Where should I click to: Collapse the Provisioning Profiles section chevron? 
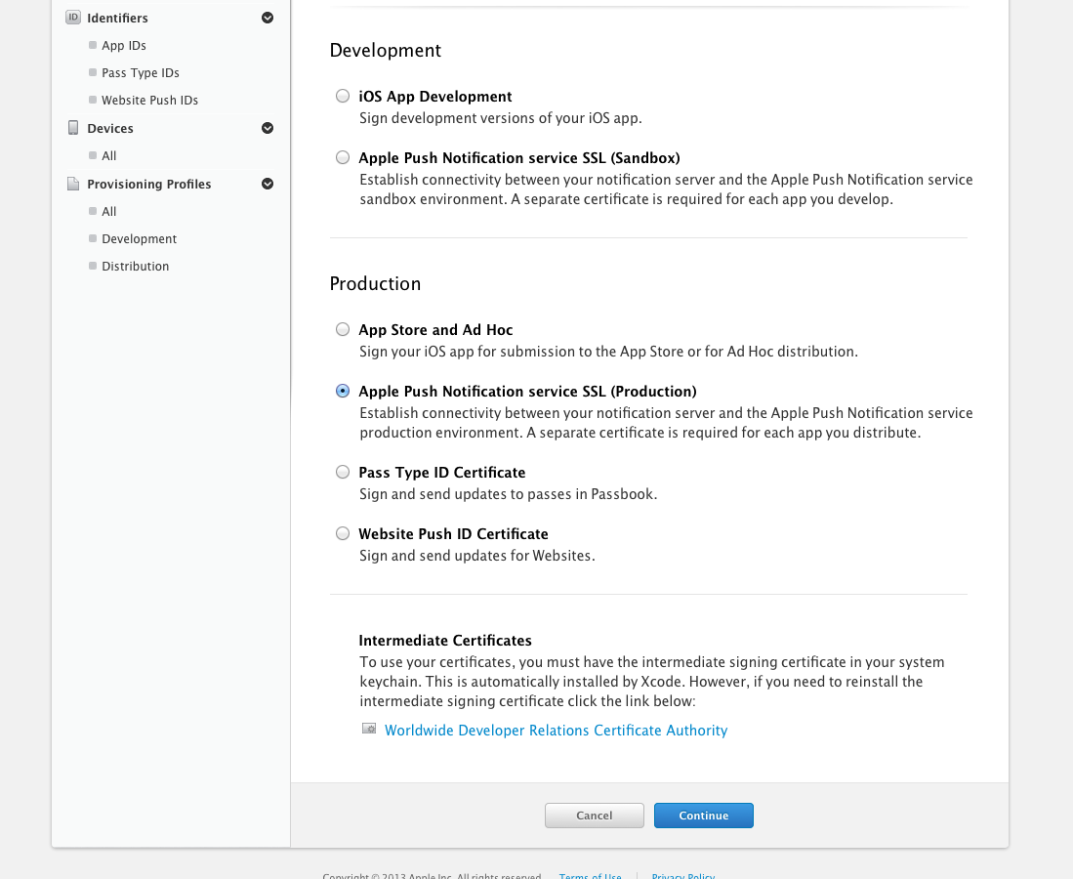(268, 184)
